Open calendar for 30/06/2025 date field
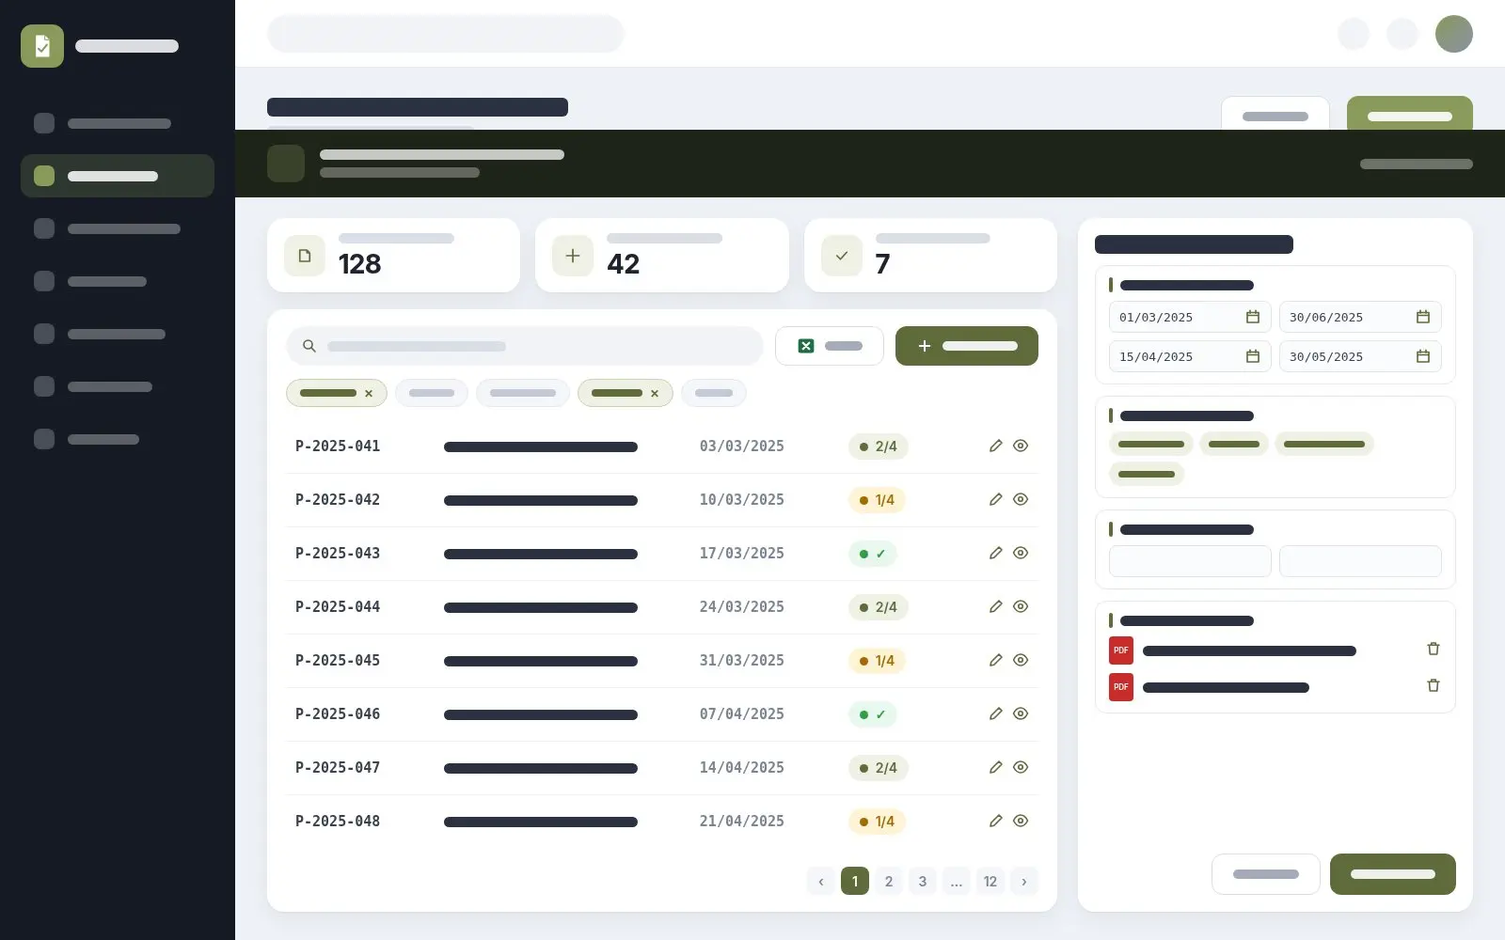1505x940 pixels. coord(1423,317)
